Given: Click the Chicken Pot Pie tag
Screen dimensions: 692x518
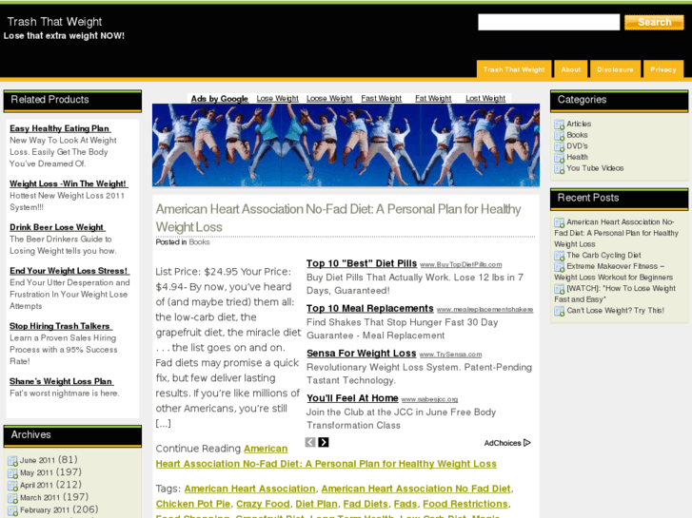Looking at the screenshot, I should (x=193, y=504).
